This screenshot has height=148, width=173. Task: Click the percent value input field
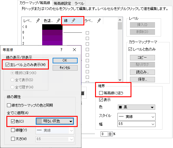click(x=104, y=134)
